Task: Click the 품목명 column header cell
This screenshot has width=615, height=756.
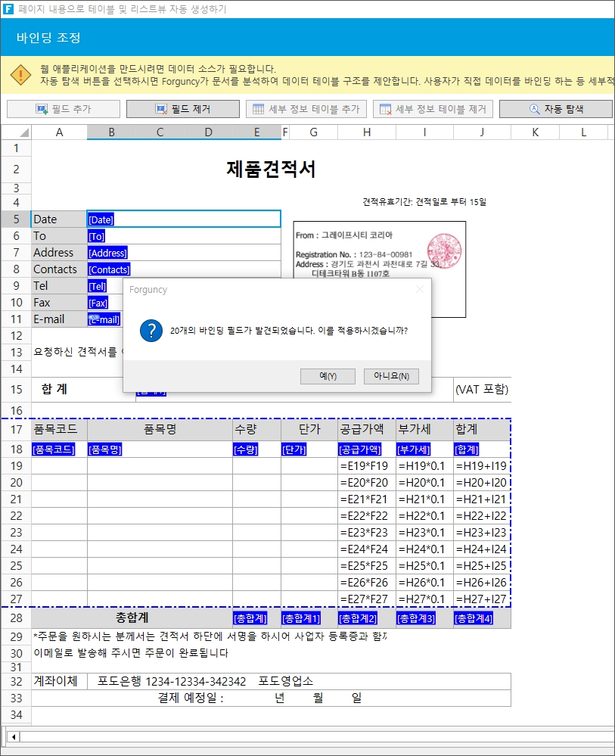Action: pyautogui.click(x=160, y=429)
